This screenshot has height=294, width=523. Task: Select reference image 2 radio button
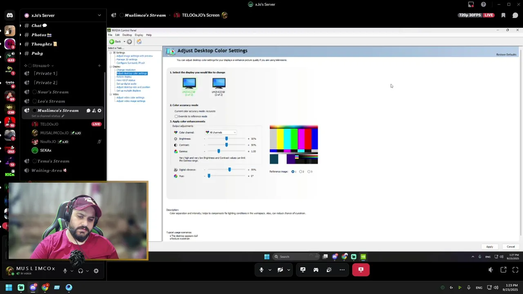coord(301,171)
